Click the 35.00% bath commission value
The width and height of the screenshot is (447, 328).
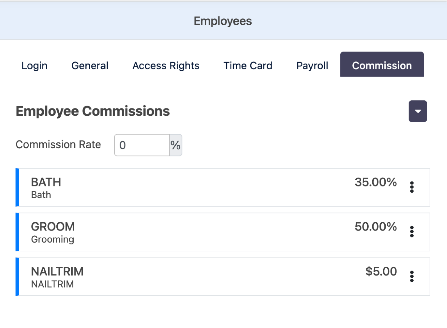tap(375, 182)
